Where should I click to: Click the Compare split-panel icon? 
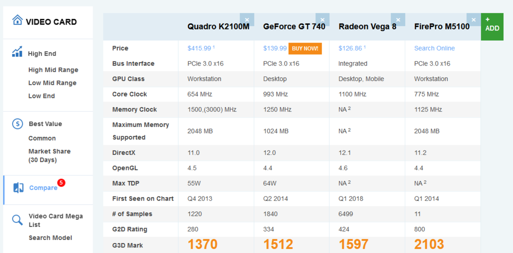(x=19, y=187)
